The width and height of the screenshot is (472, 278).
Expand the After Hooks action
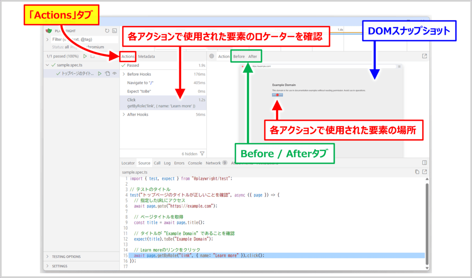coord(124,114)
